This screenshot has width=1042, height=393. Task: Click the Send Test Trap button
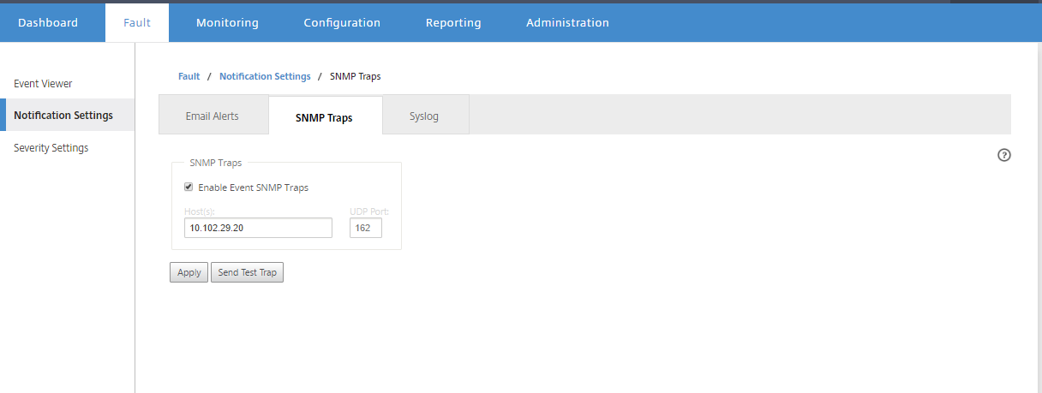tap(247, 272)
